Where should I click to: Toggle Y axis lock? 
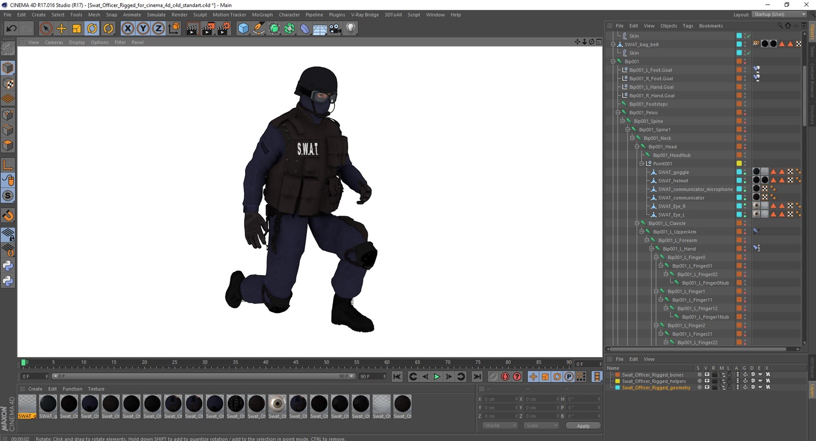tap(143, 28)
